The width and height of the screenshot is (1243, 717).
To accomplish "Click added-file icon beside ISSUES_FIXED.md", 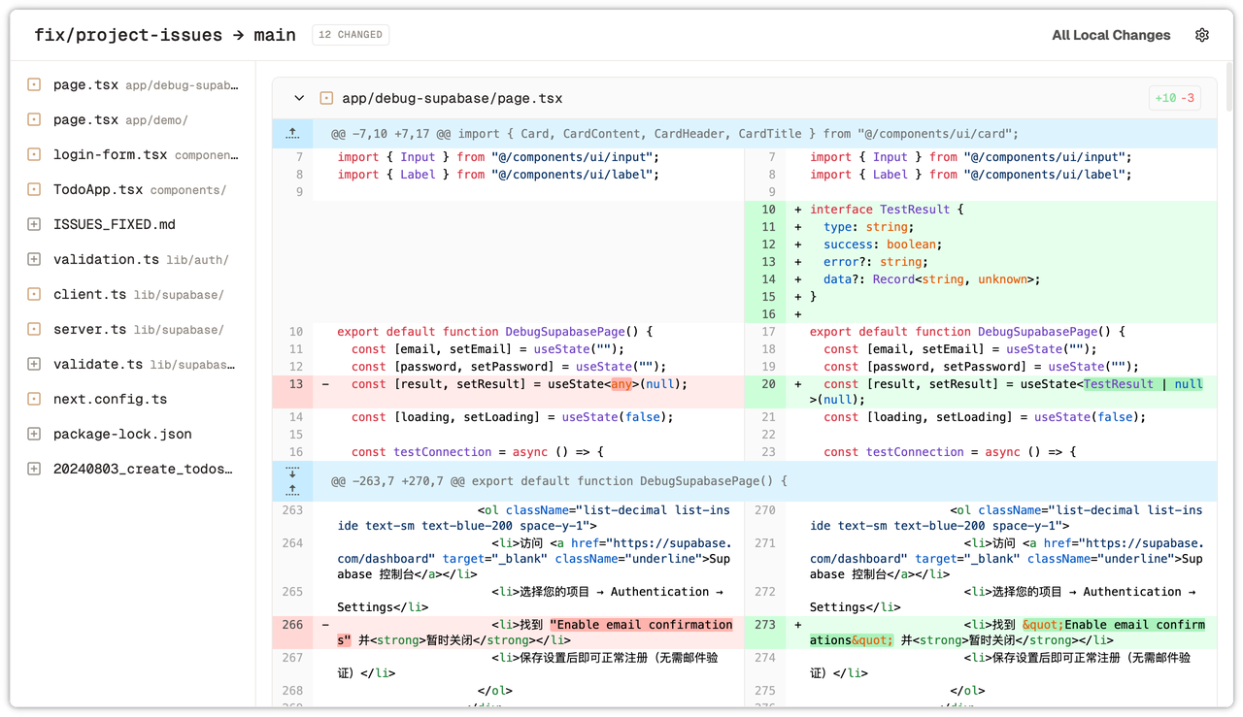I will pos(34,225).
